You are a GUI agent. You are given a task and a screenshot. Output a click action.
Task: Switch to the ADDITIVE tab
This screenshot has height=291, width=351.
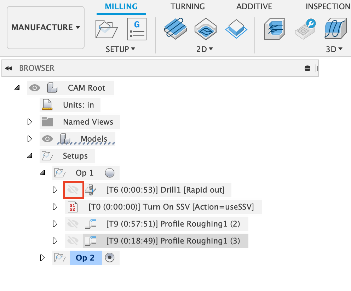(x=254, y=6)
